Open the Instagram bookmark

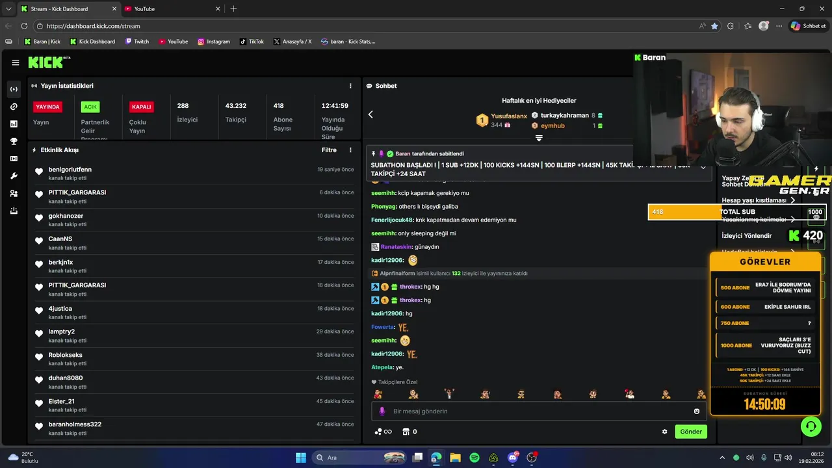click(x=214, y=42)
